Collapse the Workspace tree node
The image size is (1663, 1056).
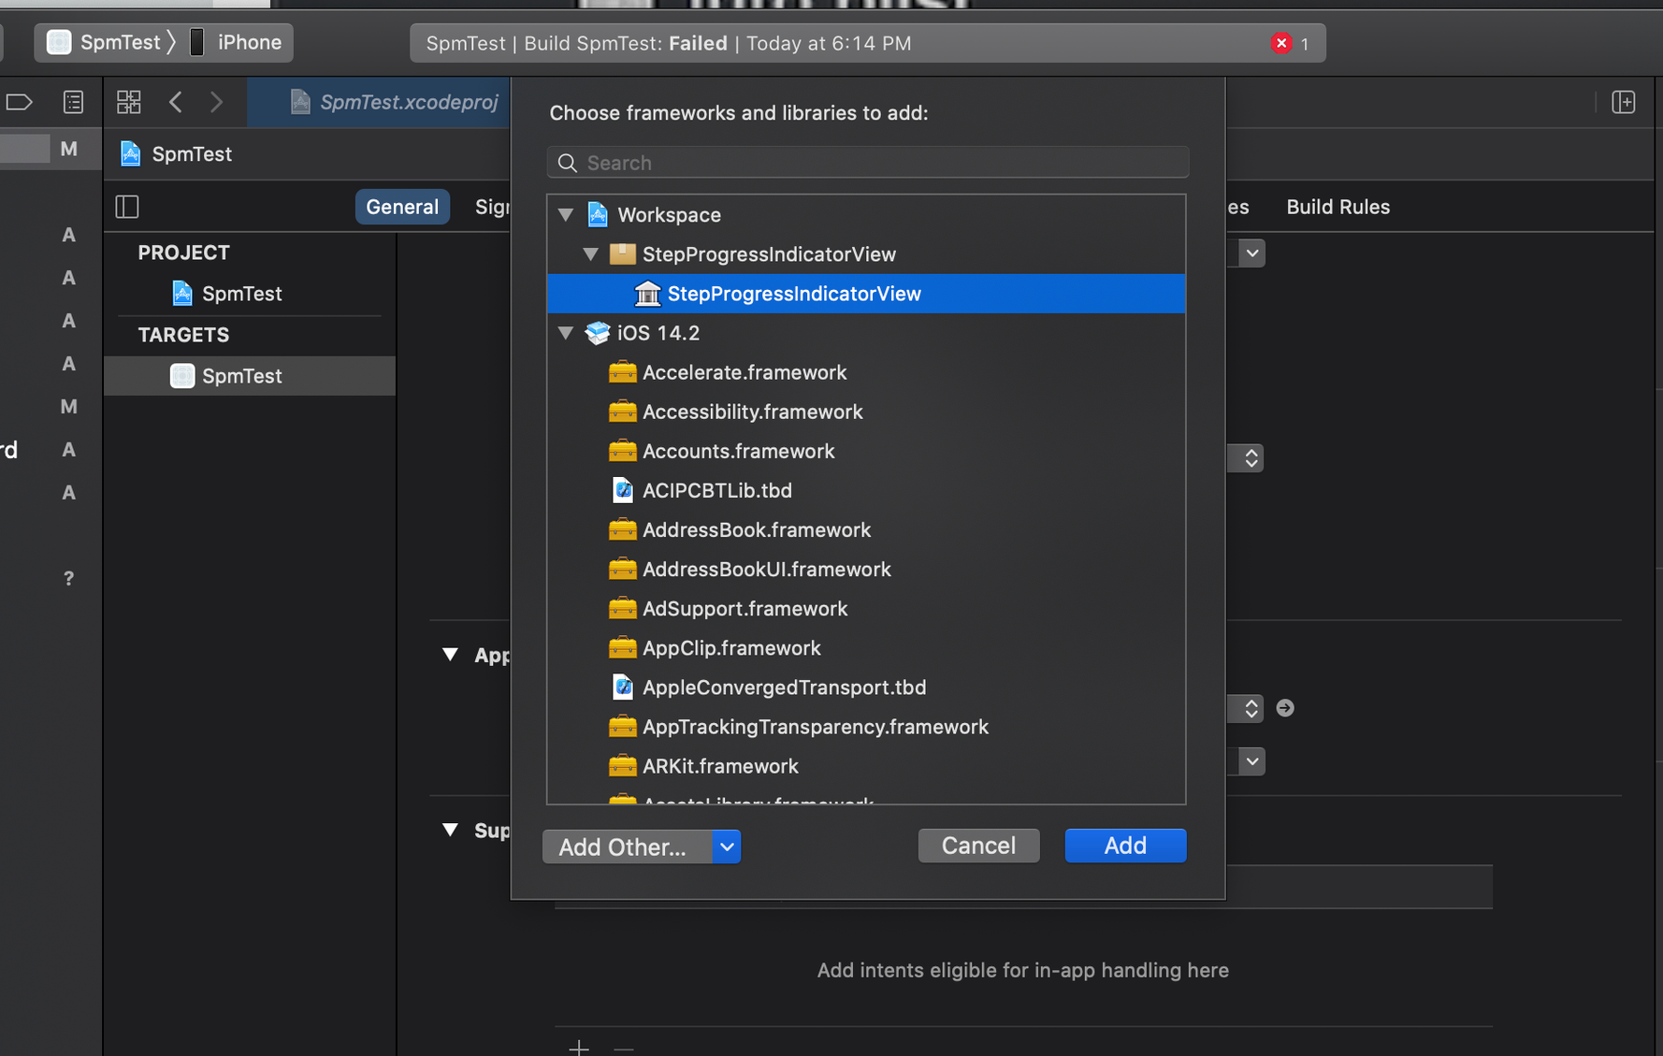pos(566,215)
